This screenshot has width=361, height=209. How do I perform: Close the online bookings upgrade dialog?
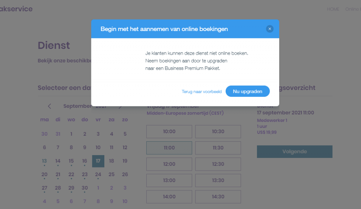pos(270,29)
